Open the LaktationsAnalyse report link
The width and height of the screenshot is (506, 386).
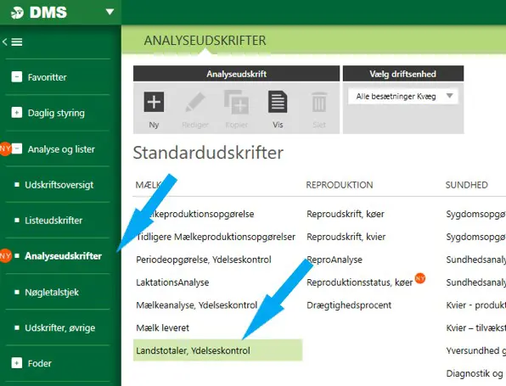(172, 283)
